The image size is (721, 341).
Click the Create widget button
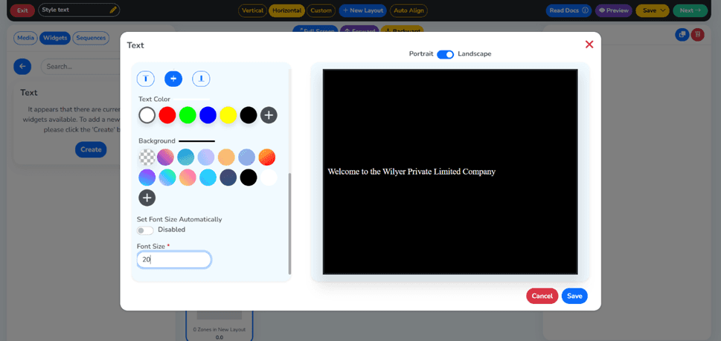click(x=91, y=149)
